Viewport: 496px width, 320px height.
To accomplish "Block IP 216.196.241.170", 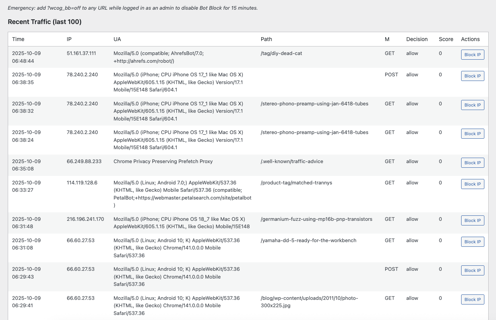I will click(x=472, y=220).
